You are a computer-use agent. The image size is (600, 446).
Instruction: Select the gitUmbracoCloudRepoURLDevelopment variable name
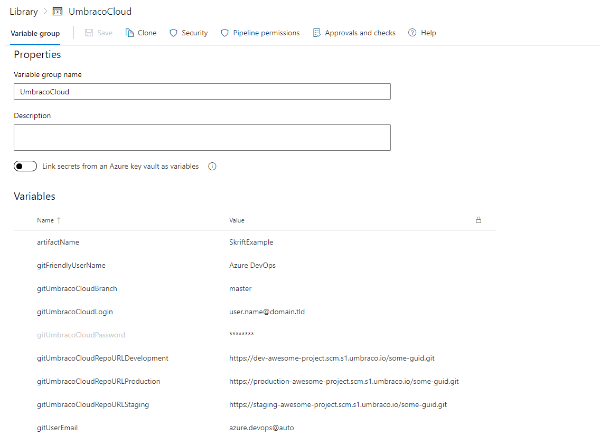(x=102, y=358)
